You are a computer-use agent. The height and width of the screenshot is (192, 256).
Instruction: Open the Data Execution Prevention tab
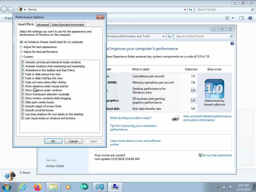coord(68,25)
